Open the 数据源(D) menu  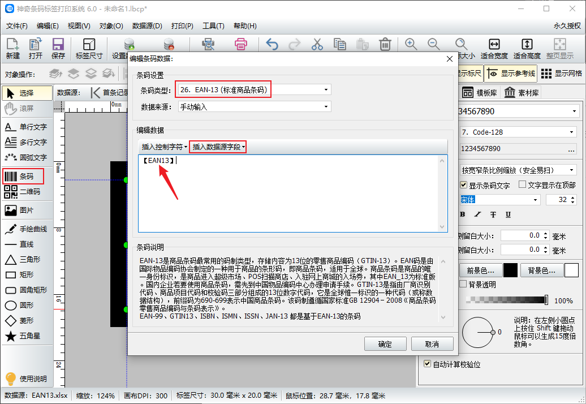point(147,26)
